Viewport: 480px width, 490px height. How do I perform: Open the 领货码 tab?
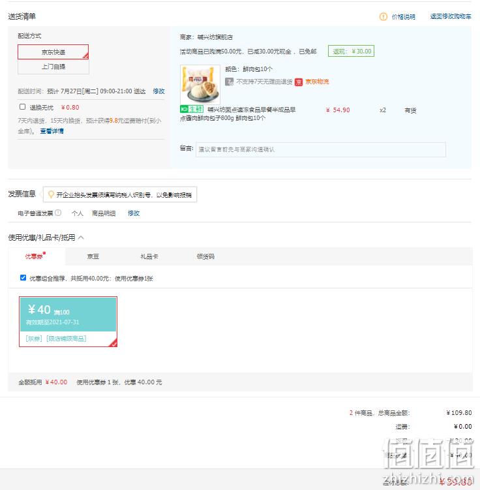coord(205,256)
